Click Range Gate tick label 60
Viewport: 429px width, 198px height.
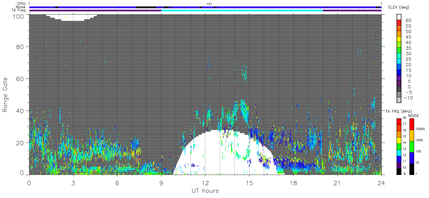(20, 79)
